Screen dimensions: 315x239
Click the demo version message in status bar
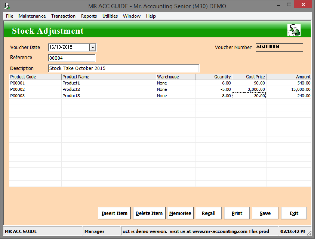point(199,231)
